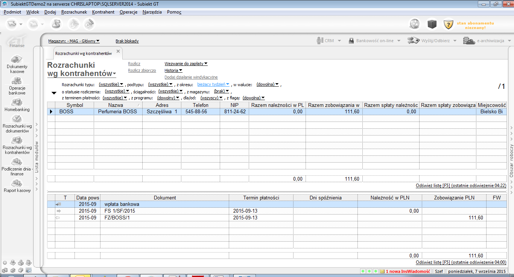Viewport: 514px width, 277px height.
Task: Click the InsWiadomość envelope icon
Action: 382,271
